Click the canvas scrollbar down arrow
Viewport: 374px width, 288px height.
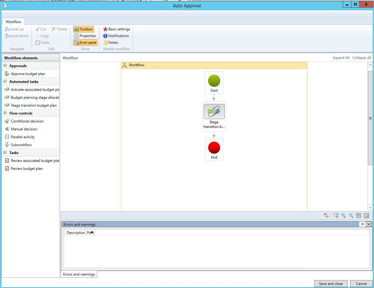370,207
